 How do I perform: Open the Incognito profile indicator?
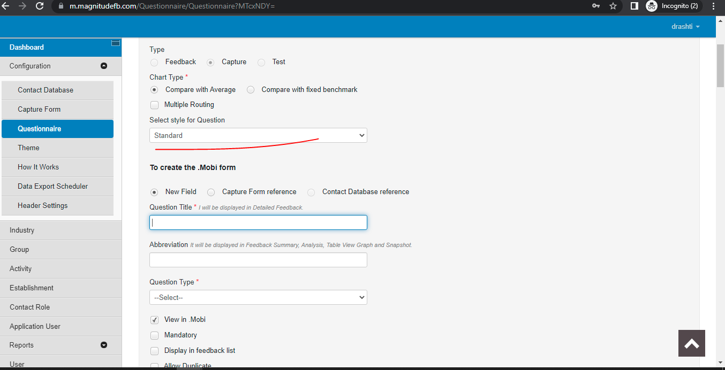[672, 6]
